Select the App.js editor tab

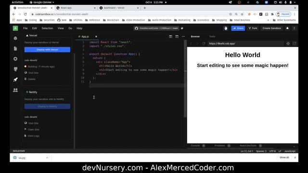[x=85, y=37]
